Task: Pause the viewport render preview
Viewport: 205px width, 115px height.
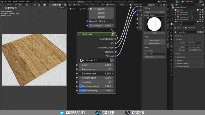Action: coord(65,5)
